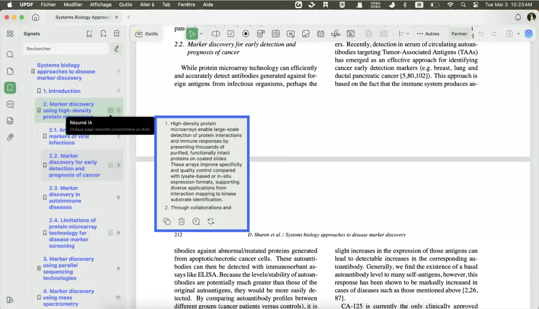Image resolution: width=539 pixels, height=309 pixels.
Task: Open the Modifier menu
Action: click(73, 5)
